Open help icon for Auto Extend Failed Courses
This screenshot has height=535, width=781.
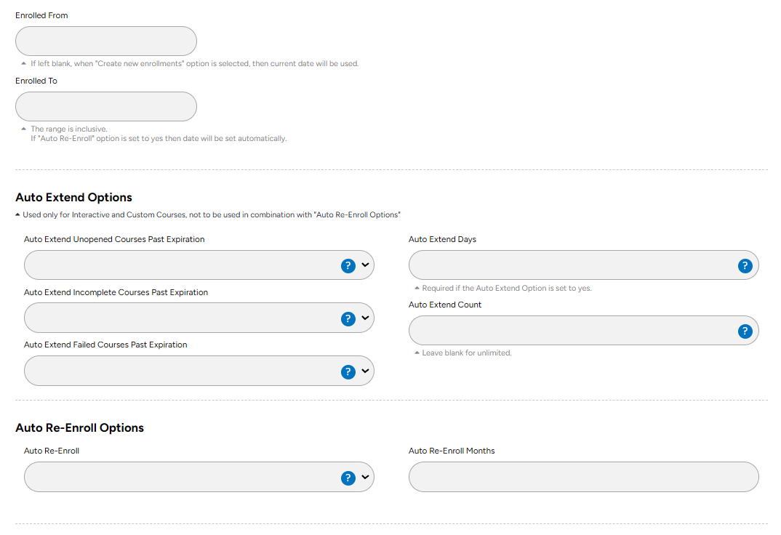click(348, 371)
